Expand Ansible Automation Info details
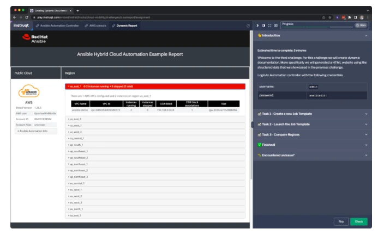 (x=36, y=131)
